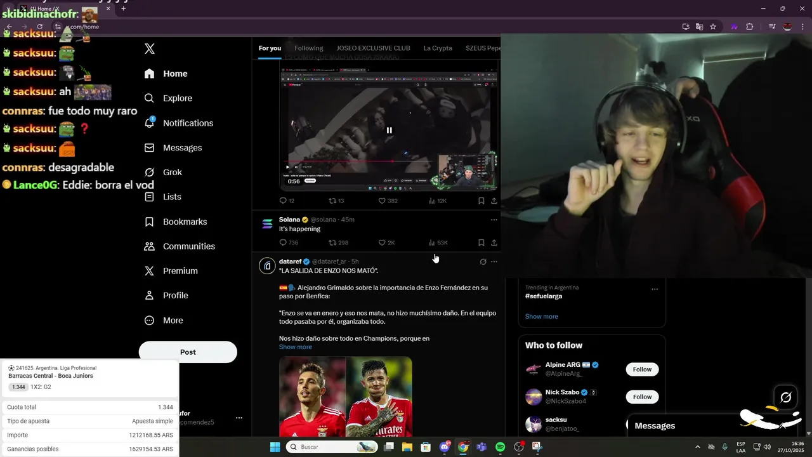Open account switcher options at sidebar bottom

[x=239, y=418]
